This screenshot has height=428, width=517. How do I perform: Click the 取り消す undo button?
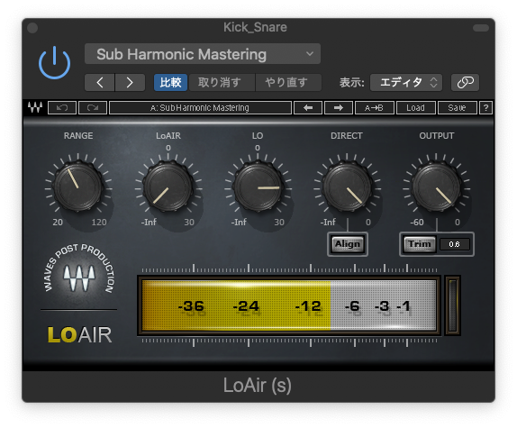220,82
